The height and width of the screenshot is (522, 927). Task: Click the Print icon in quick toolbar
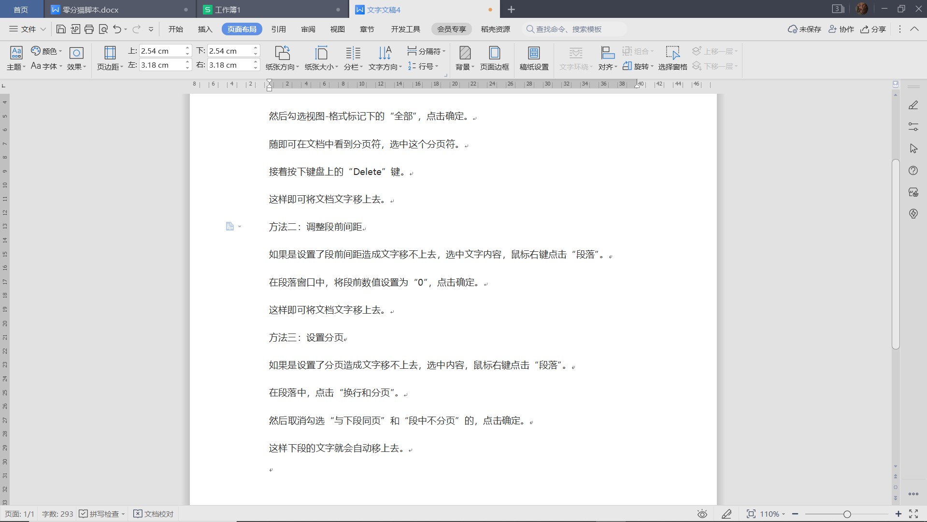[x=89, y=29]
